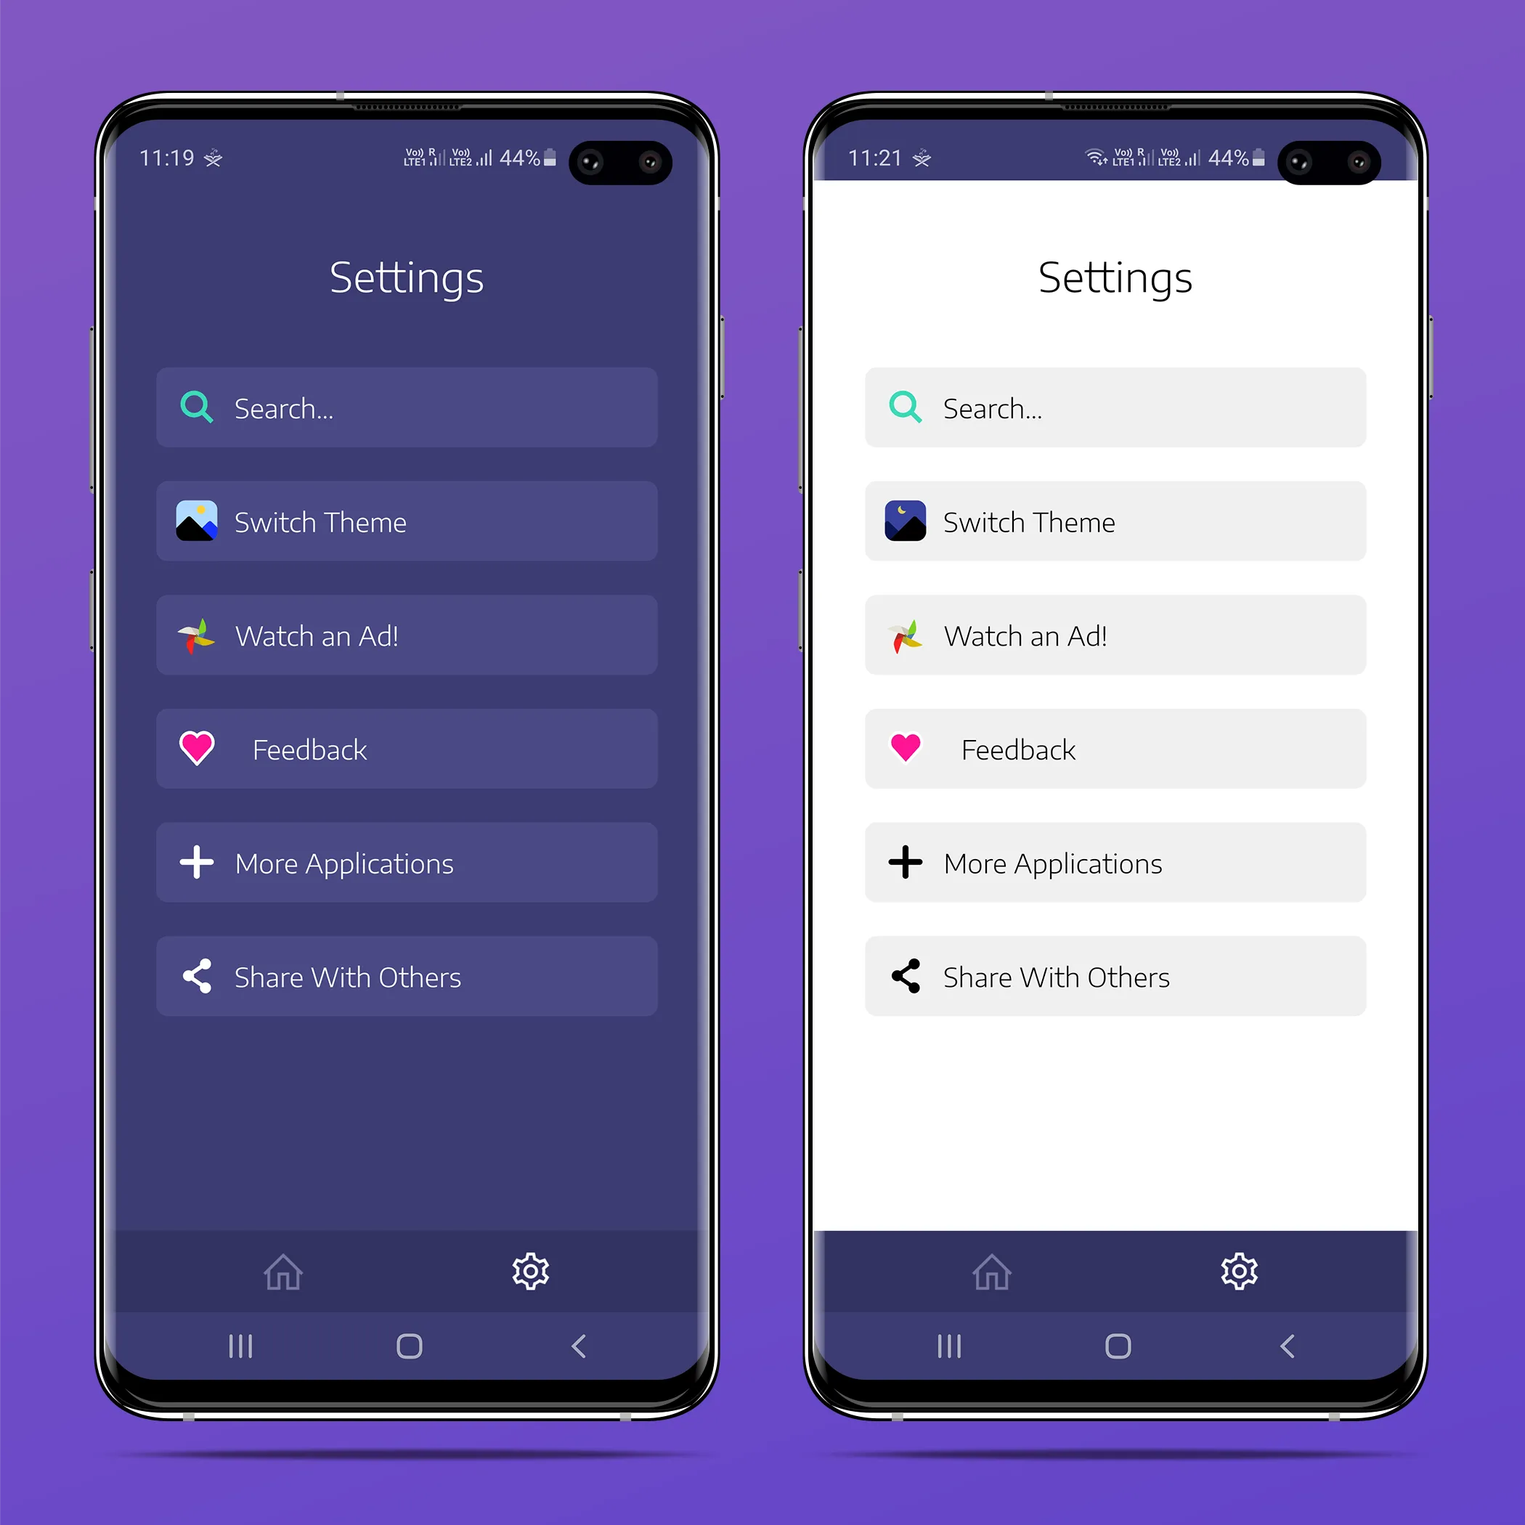Open the Search input field

pyautogui.click(x=407, y=407)
